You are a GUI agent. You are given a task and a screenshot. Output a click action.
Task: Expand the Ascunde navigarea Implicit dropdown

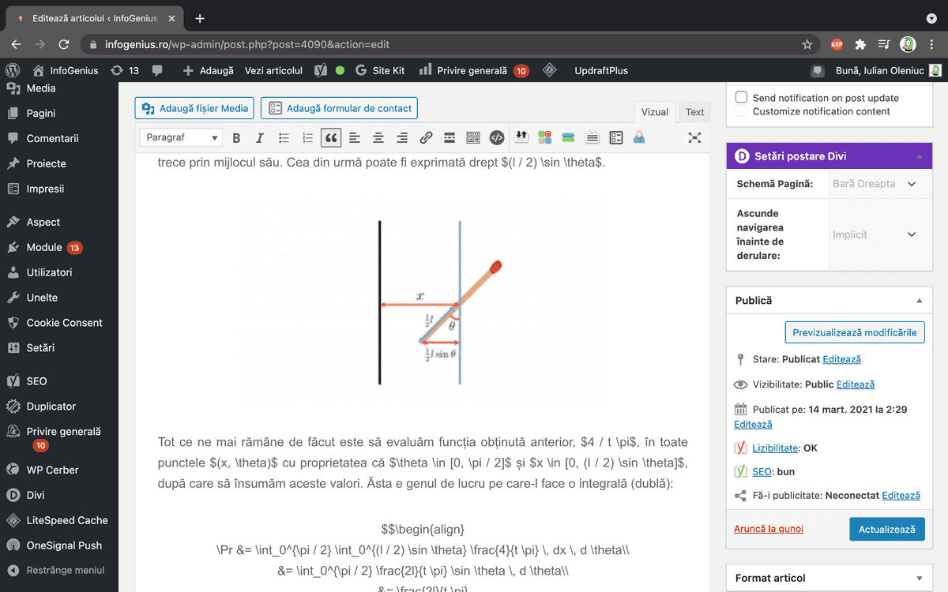click(879, 234)
